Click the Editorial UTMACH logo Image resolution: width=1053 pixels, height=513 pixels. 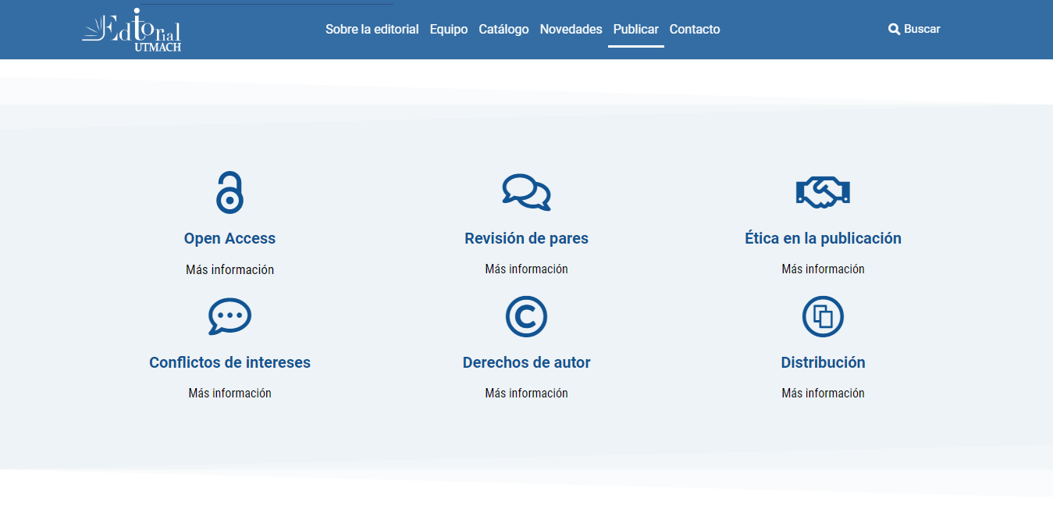132,30
